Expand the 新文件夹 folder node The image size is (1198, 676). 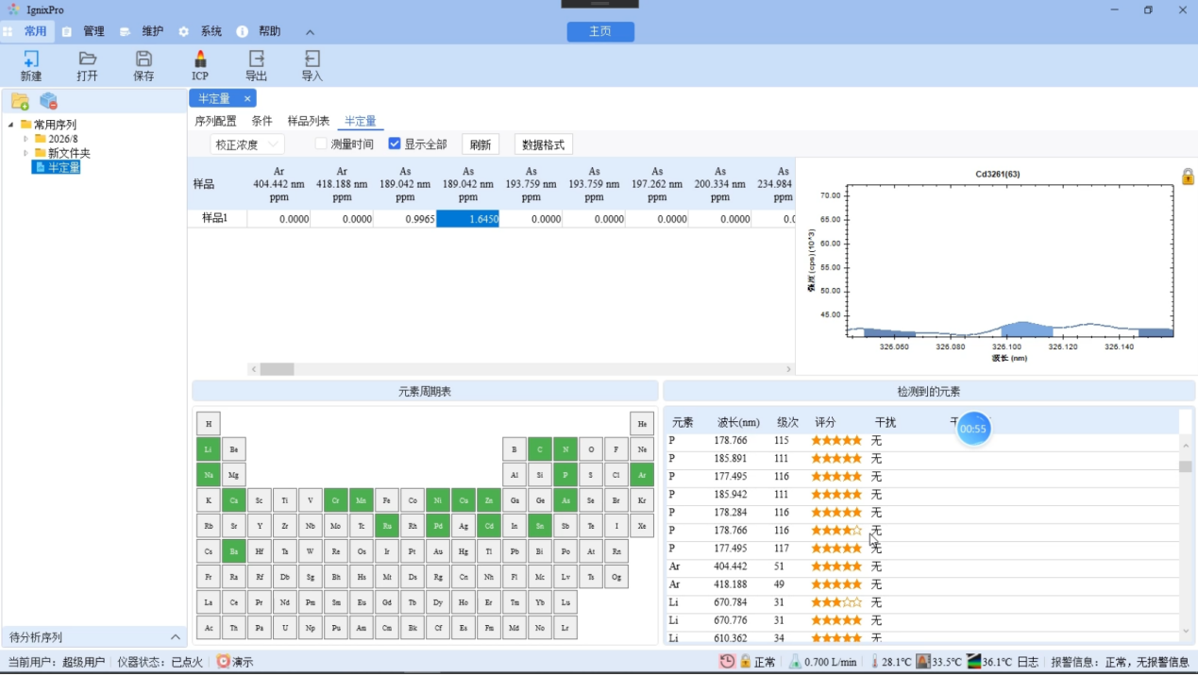coord(25,153)
